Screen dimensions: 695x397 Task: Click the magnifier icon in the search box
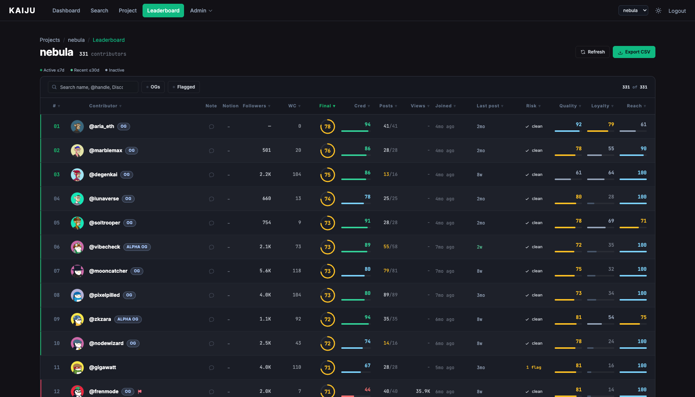(54, 87)
